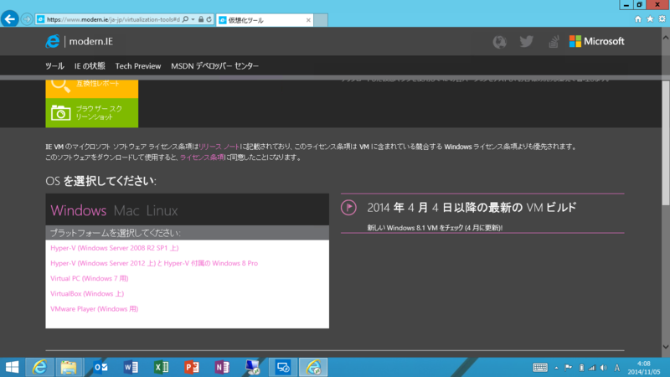Click the globe language icon in header
Screen dimensions: 670x377
coord(499,41)
